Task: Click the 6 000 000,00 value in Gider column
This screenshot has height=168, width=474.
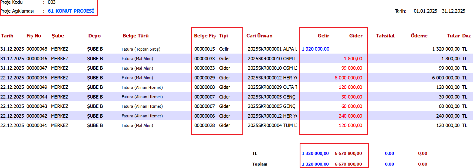Action: pos(348,78)
